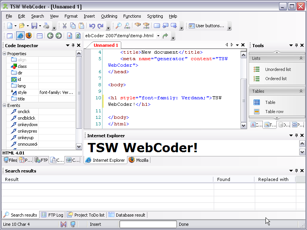Select the Firefox preview toolbar icon
The height and width of the screenshot is (230, 307).
29,36
